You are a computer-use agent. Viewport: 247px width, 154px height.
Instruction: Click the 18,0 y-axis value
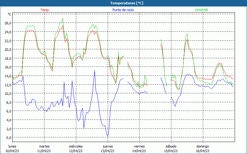point(8,58)
